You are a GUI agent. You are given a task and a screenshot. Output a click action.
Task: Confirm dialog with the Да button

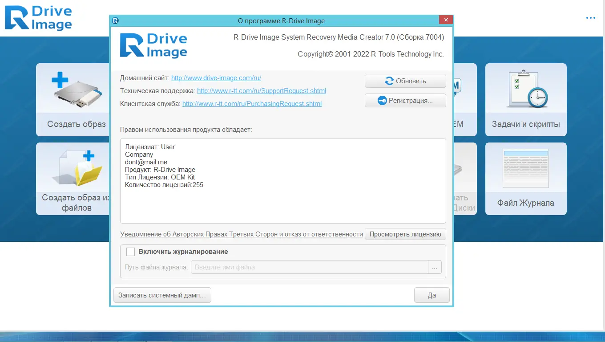click(432, 295)
